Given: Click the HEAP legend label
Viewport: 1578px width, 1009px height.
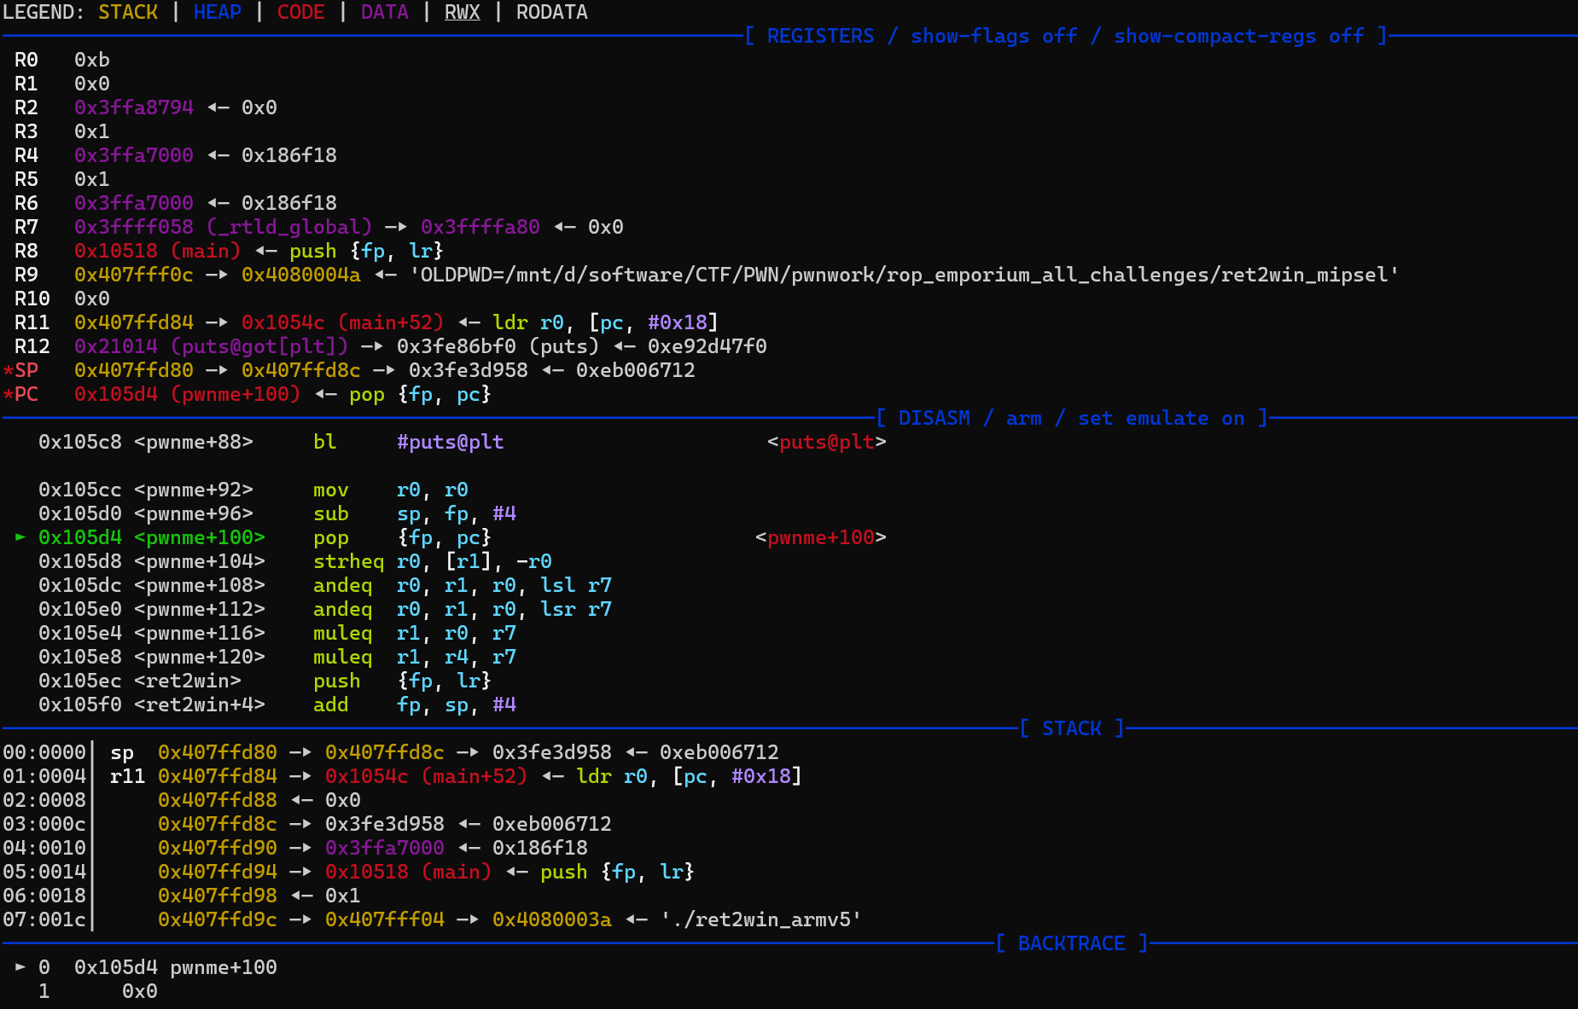Looking at the screenshot, I should coord(218,12).
